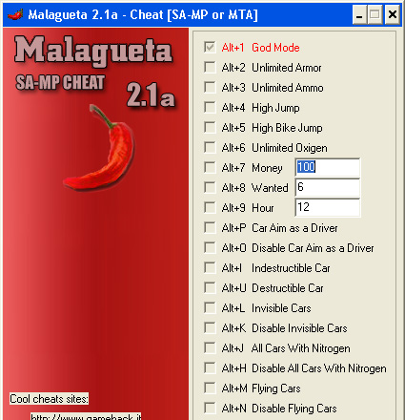
Task: Tick the Alt+9 Hour checkbox
Action: coord(210,208)
